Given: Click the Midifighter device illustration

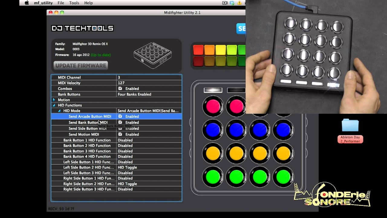Looking at the screenshot, I should coord(153,55).
